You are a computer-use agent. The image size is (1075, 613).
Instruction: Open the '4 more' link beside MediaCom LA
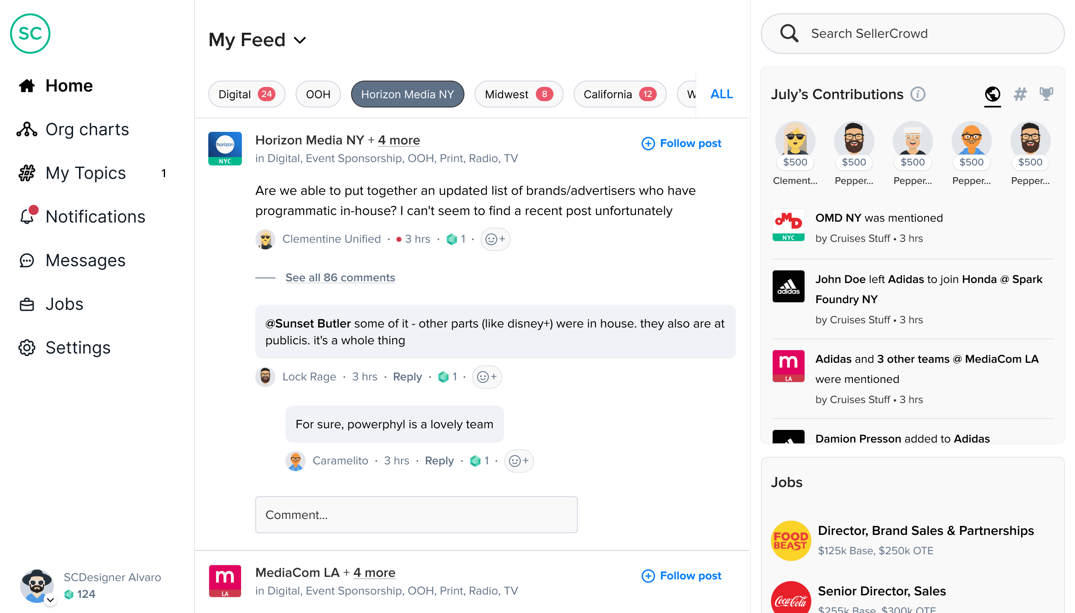(374, 572)
